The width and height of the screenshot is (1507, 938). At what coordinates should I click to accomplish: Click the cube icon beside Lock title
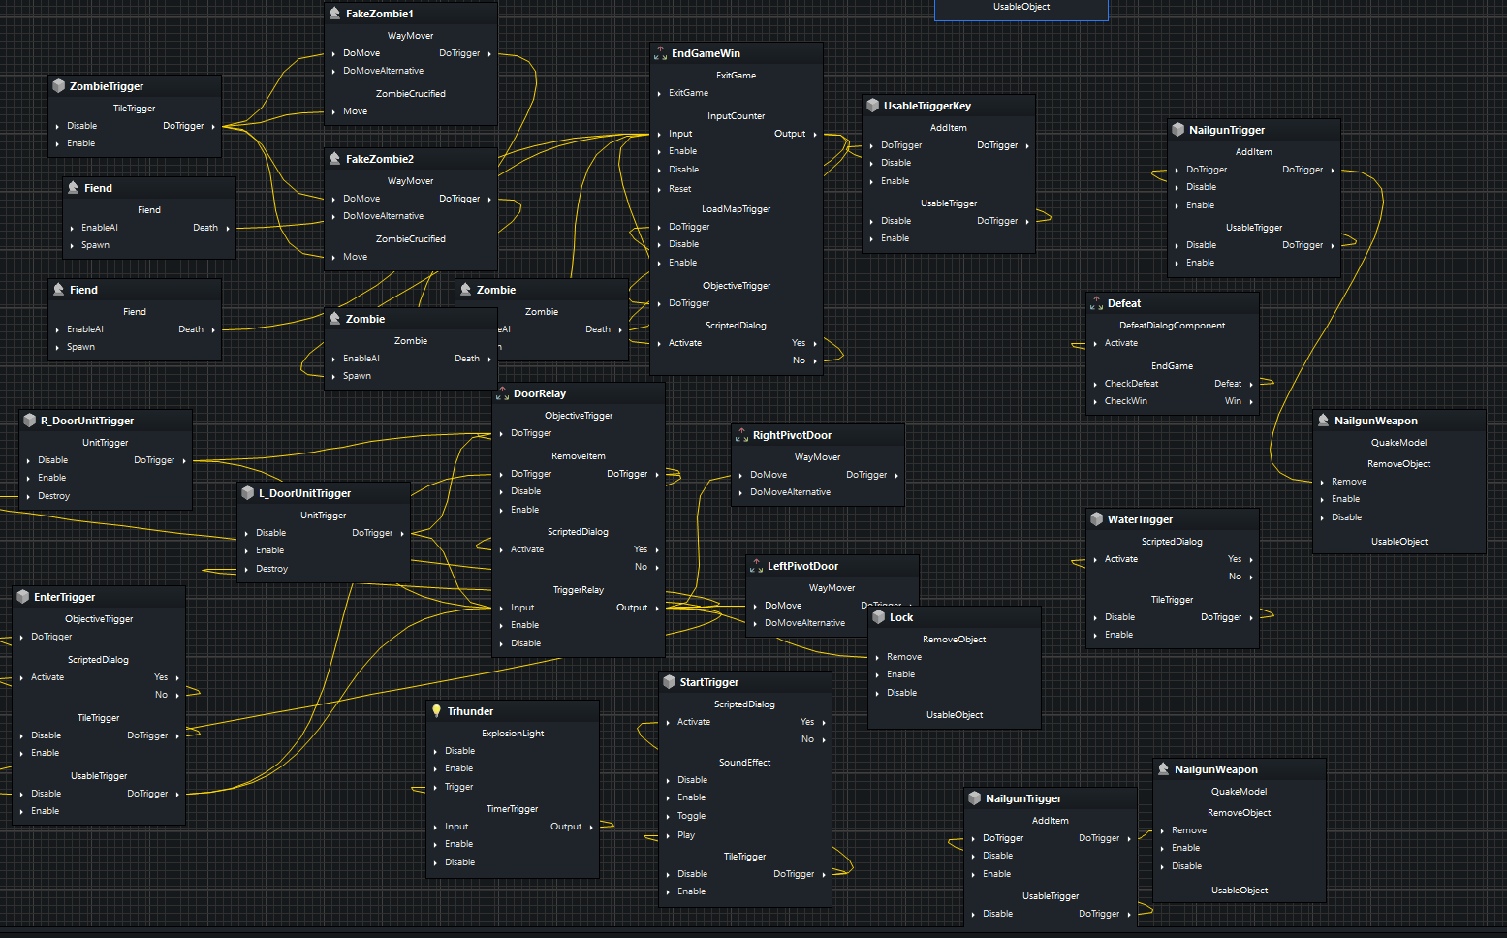[x=878, y=617]
